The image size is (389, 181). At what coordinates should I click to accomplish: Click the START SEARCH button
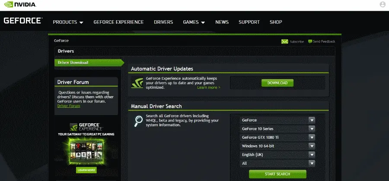coord(277,174)
